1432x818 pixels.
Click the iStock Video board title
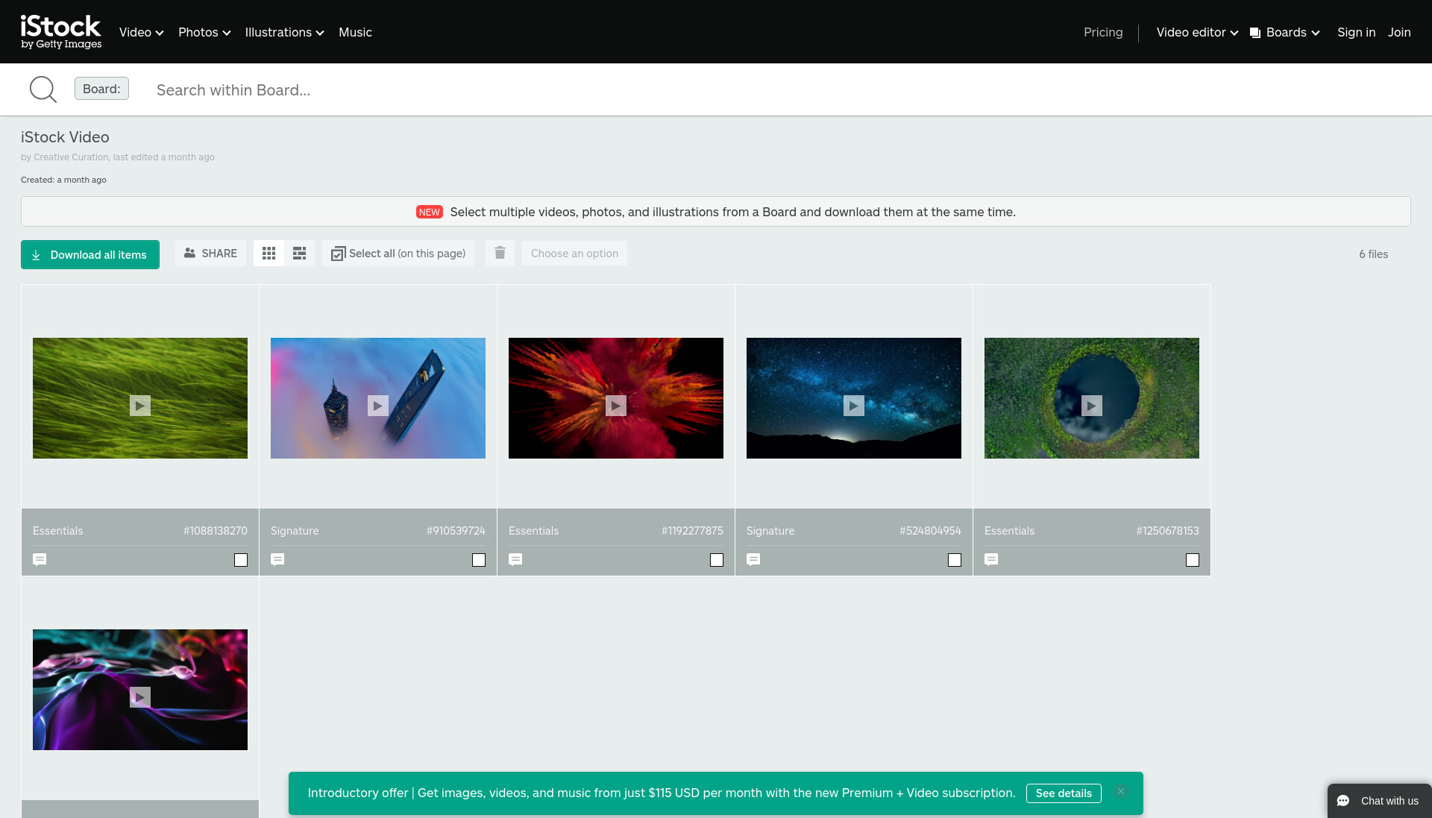[x=65, y=137]
